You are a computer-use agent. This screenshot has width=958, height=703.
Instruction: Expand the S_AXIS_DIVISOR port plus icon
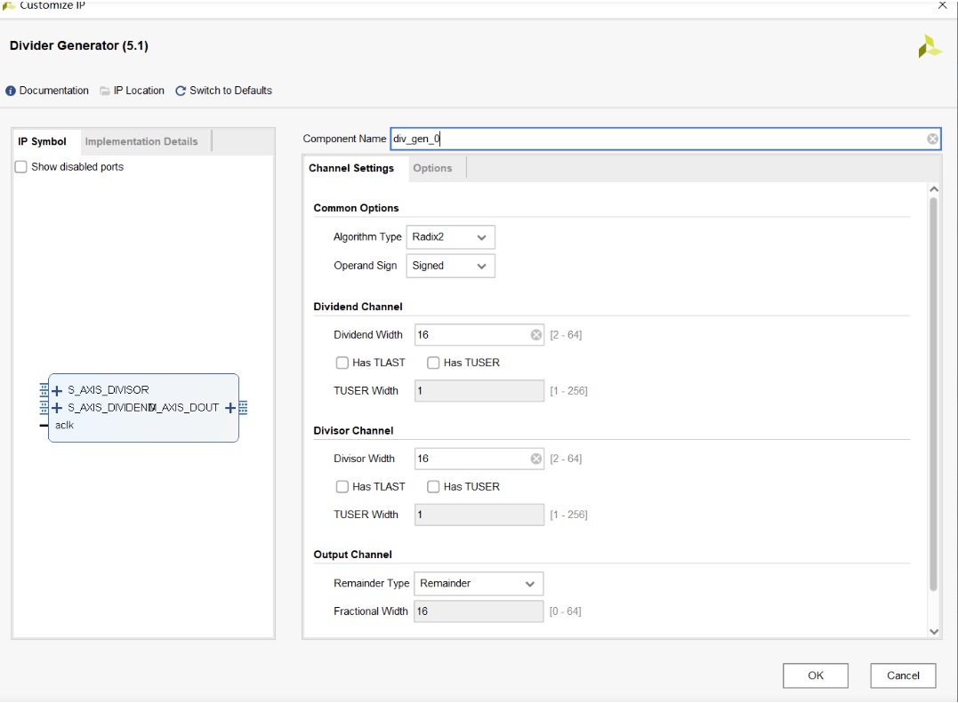(57, 390)
